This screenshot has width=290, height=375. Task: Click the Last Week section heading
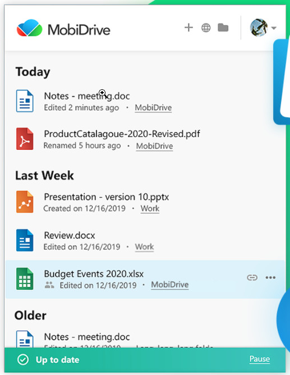tap(44, 176)
